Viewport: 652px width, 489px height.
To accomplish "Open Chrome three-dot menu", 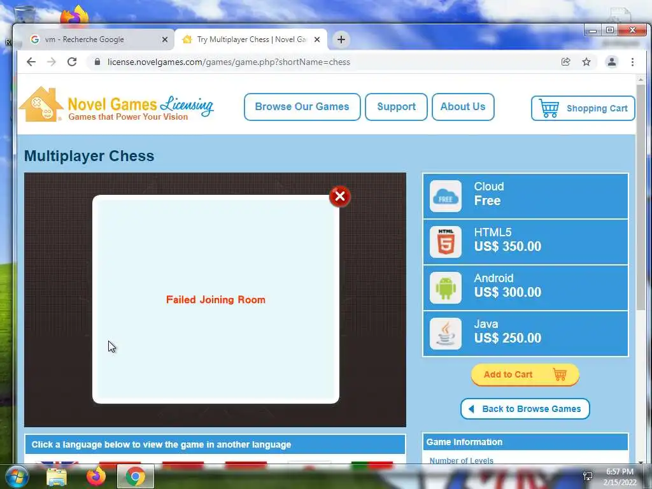I will click(x=632, y=62).
